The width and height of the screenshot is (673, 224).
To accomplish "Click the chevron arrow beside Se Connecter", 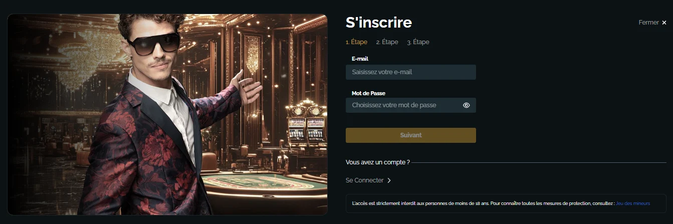I will coord(389,180).
